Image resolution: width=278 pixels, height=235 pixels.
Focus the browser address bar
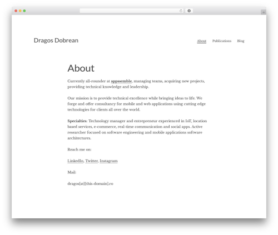pos(132,11)
